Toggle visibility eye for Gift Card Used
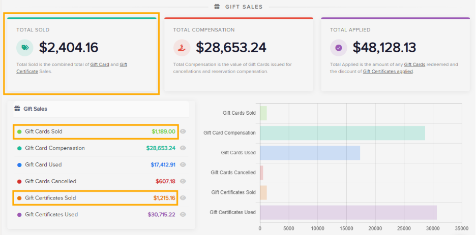 click(x=183, y=164)
